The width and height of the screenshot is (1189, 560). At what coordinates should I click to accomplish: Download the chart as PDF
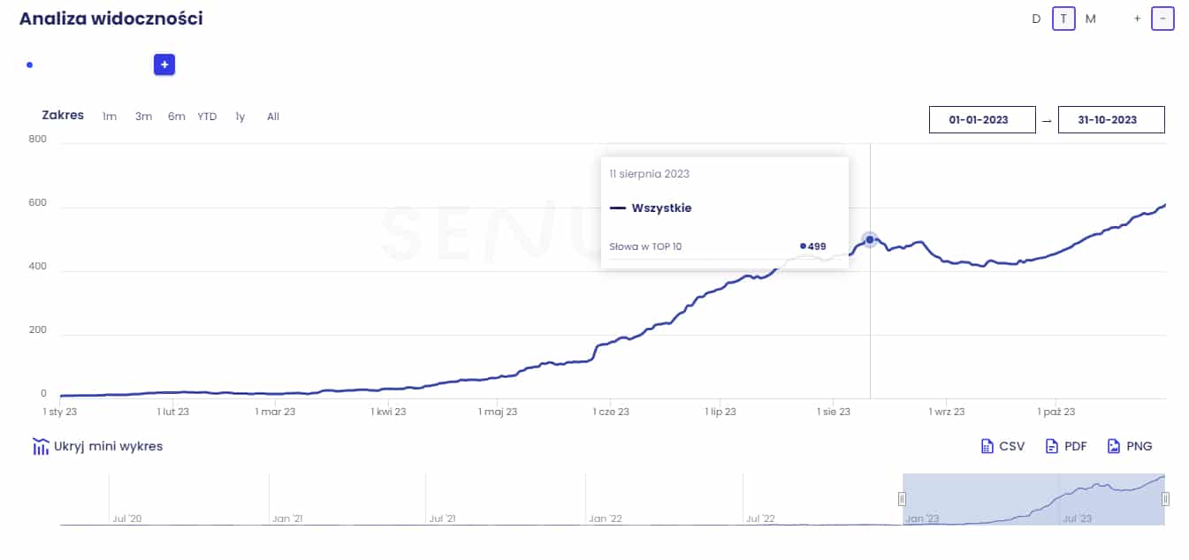[x=1065, y=446]
